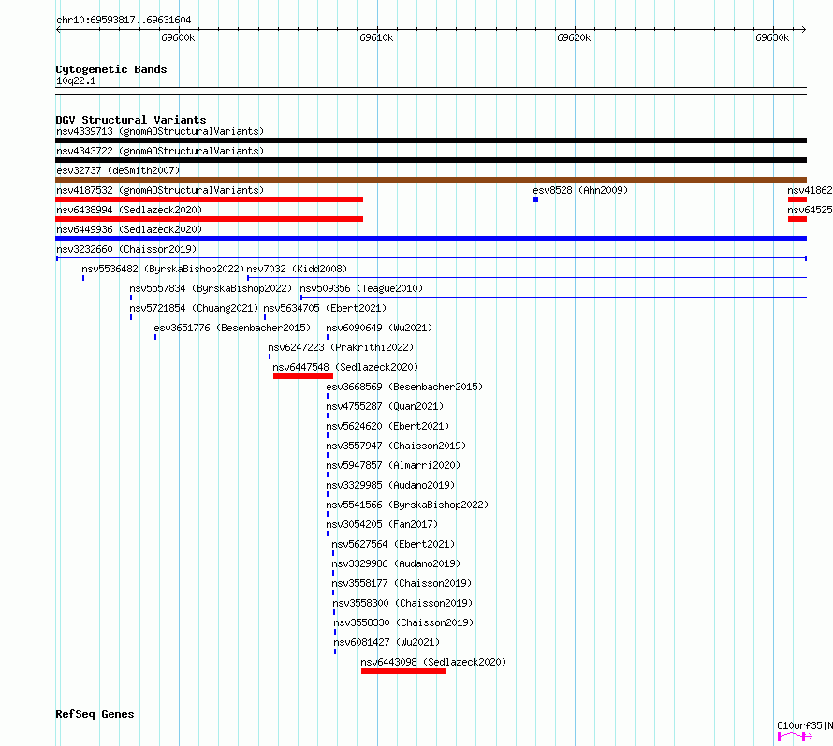Click the 69610k scale position

[x=376, y=37]
